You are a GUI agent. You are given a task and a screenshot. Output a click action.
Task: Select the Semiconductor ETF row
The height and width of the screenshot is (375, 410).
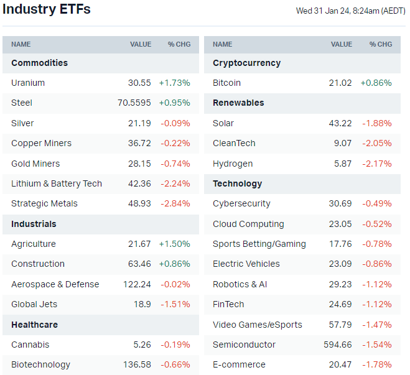coord(244,345)
